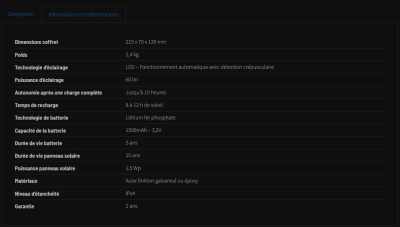This screenshot has width=400, height=227.
Task: Click the Lithium fer phosphate value
Action: click(150, 117)
